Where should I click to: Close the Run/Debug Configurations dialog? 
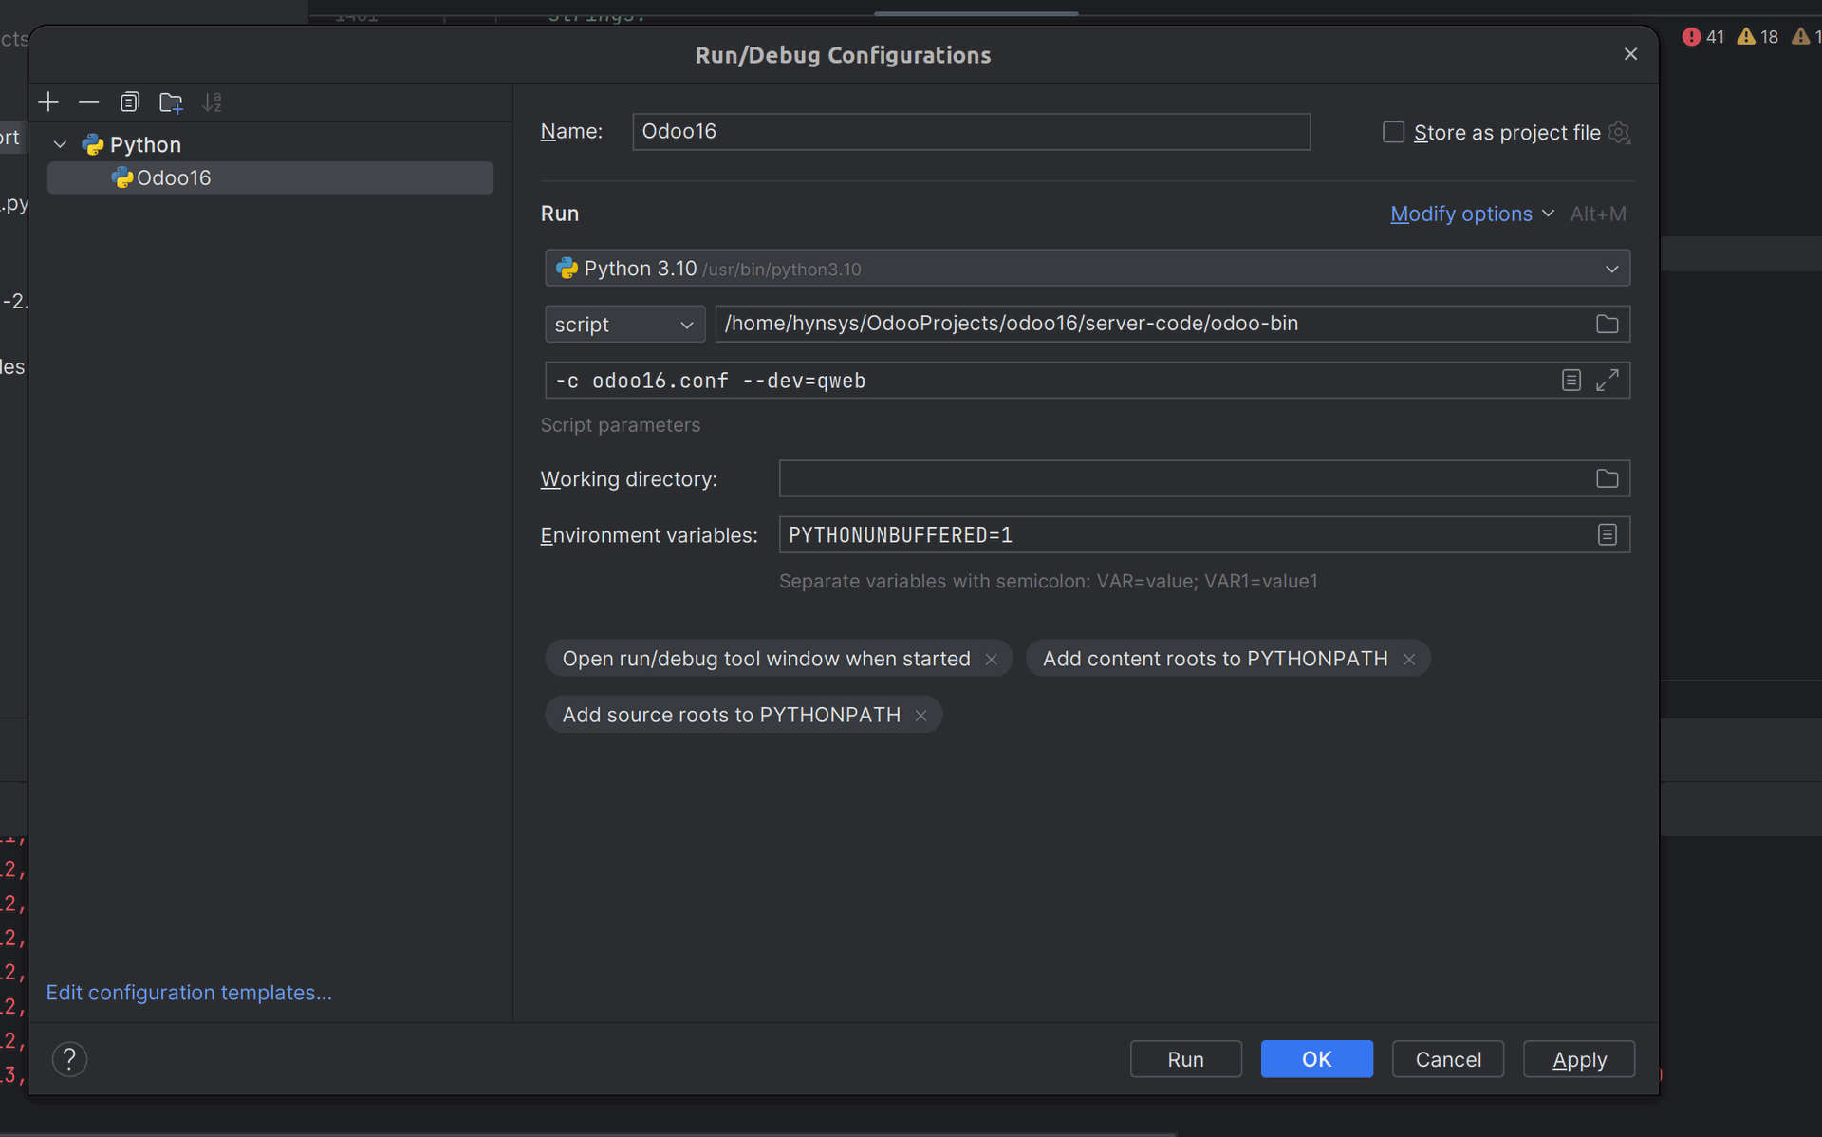click(x=1630, y=54)
